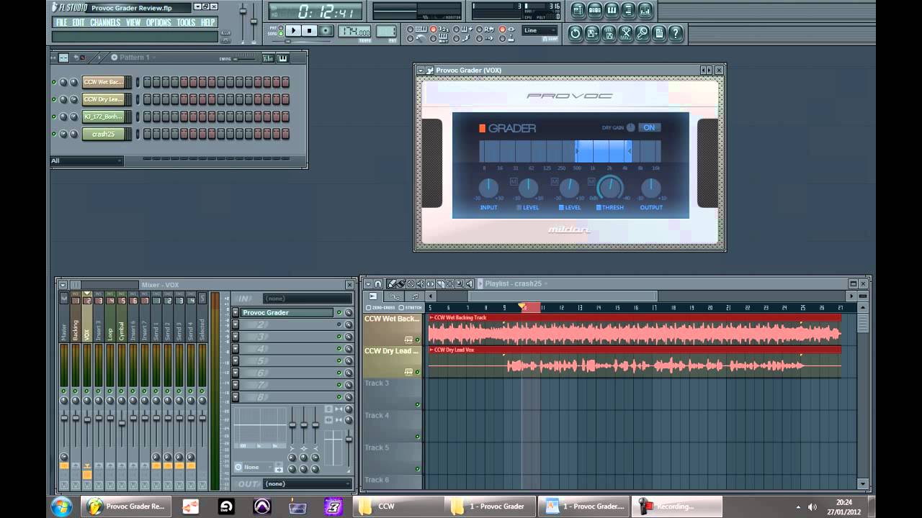Open the mixer IN (none) input dropdown

pyautogui.click(x=307, y=299)
